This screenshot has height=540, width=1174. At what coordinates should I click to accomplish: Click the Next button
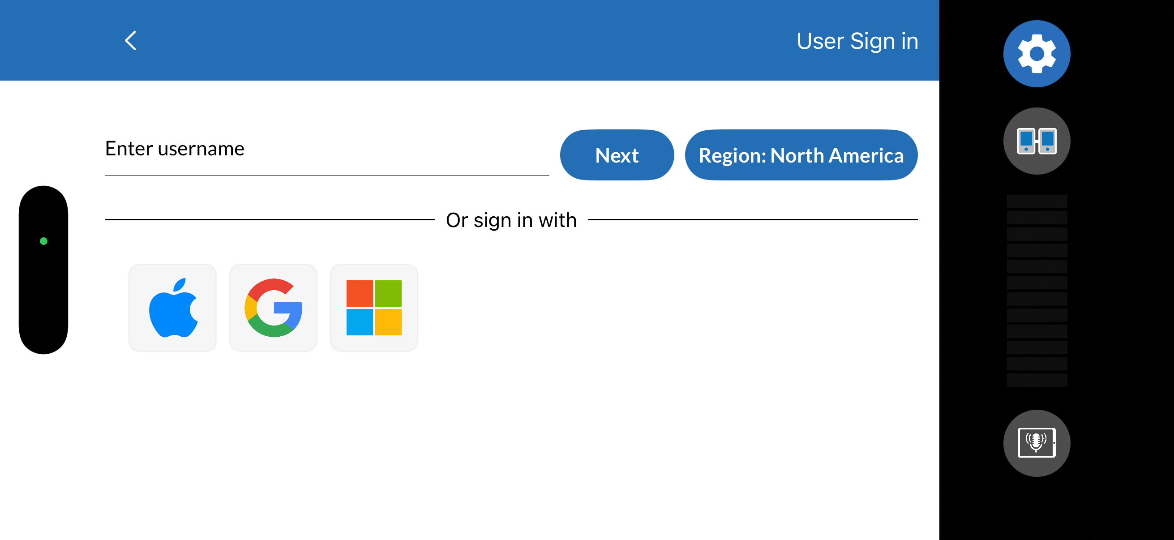click(617, 155)
